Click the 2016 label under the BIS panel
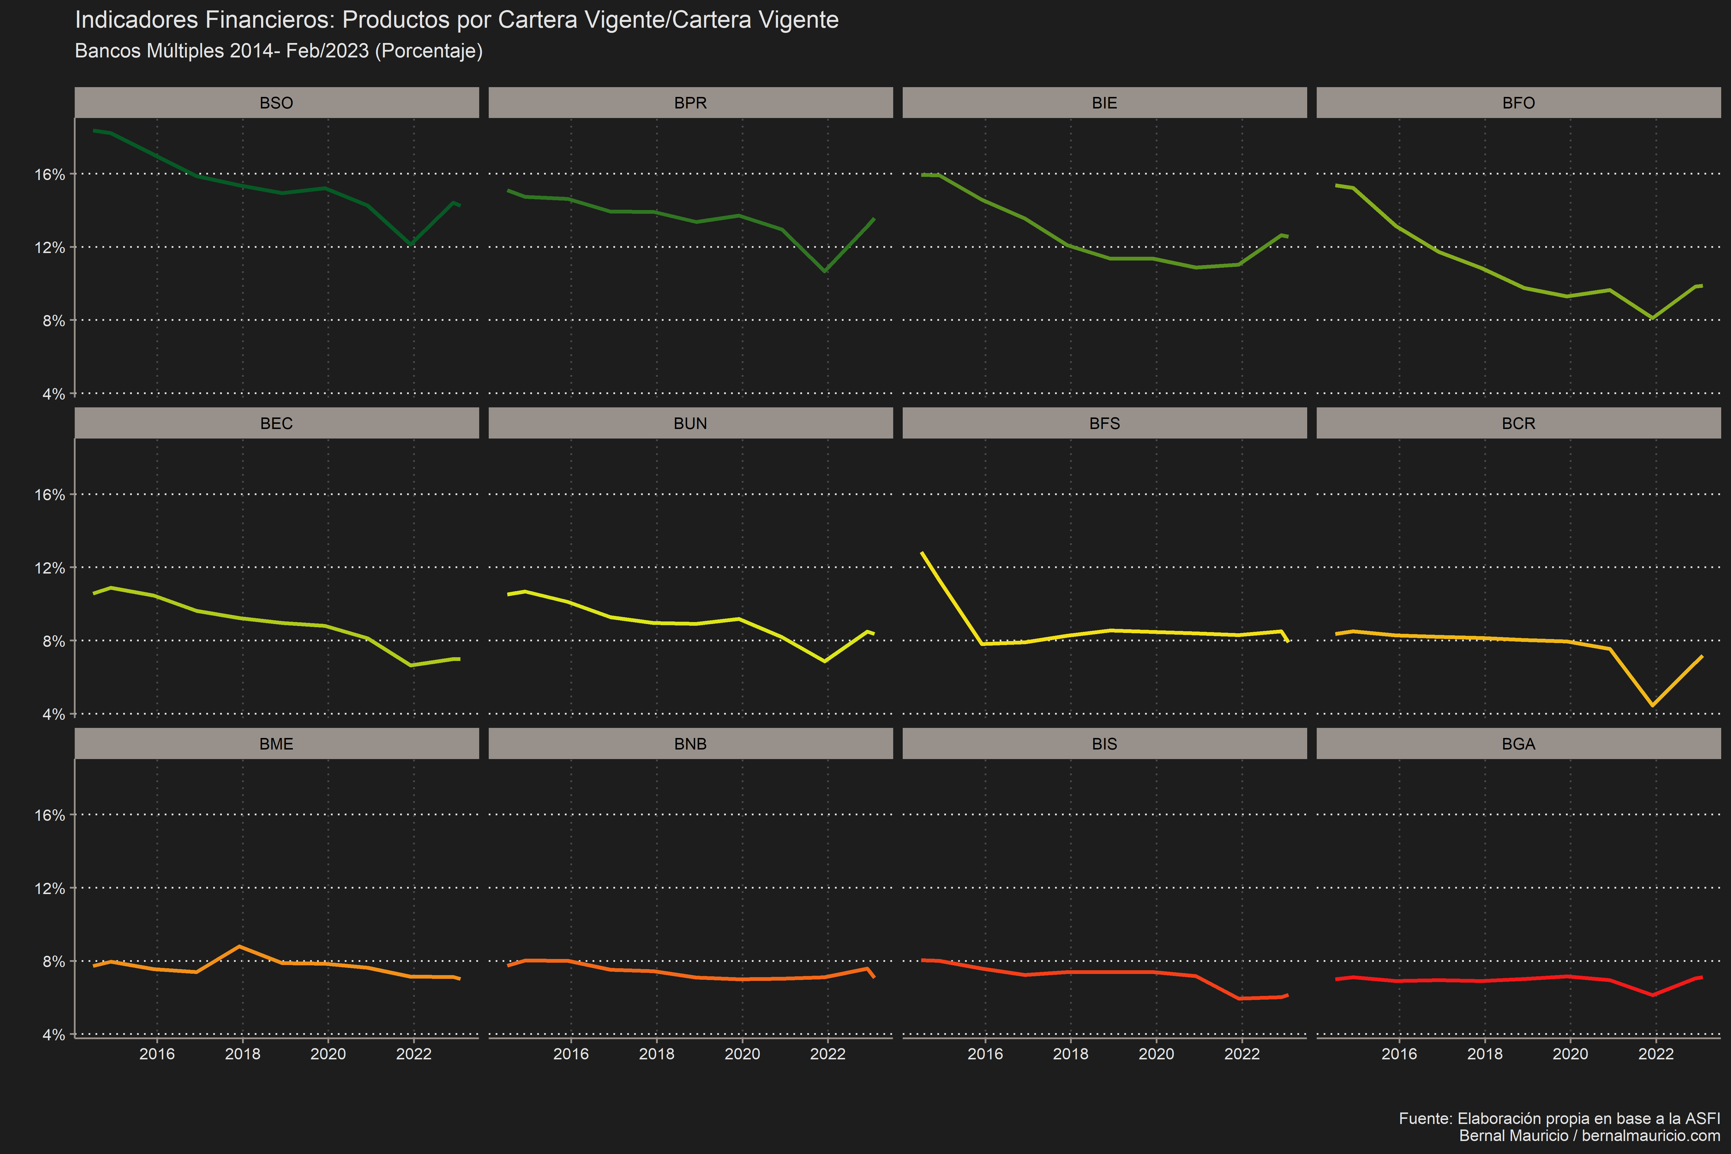Viewport: 1731px width, 1154px height. coord(986,1054)
